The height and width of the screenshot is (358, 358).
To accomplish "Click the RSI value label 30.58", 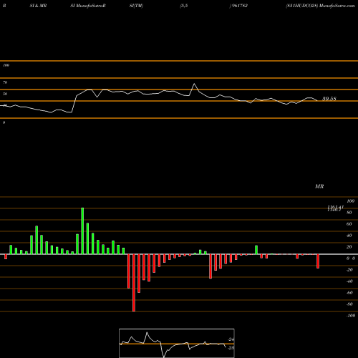I will pyautogui.click(x=329, y=99).
